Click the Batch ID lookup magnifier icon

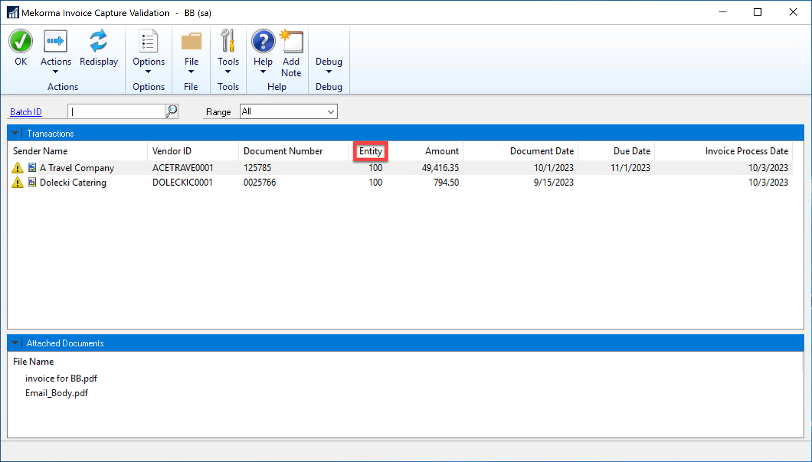(172, 111)
